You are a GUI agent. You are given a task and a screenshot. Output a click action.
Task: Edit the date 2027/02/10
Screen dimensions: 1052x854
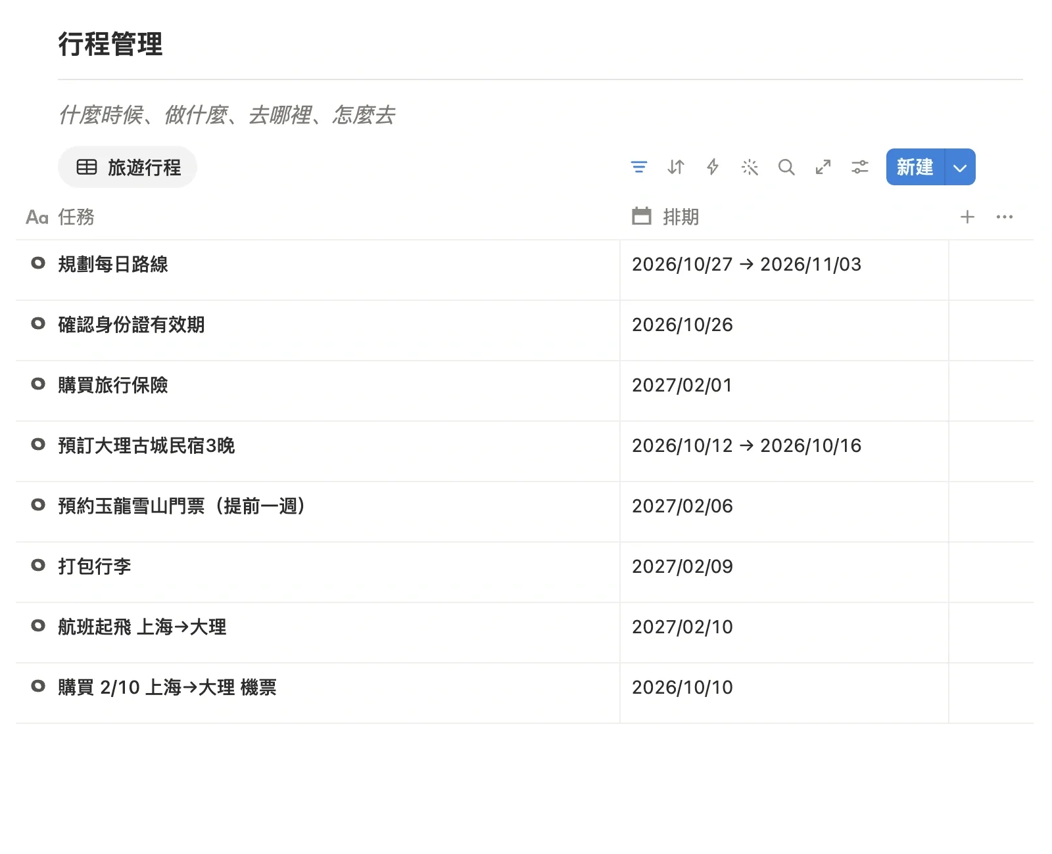coord(682,627)
